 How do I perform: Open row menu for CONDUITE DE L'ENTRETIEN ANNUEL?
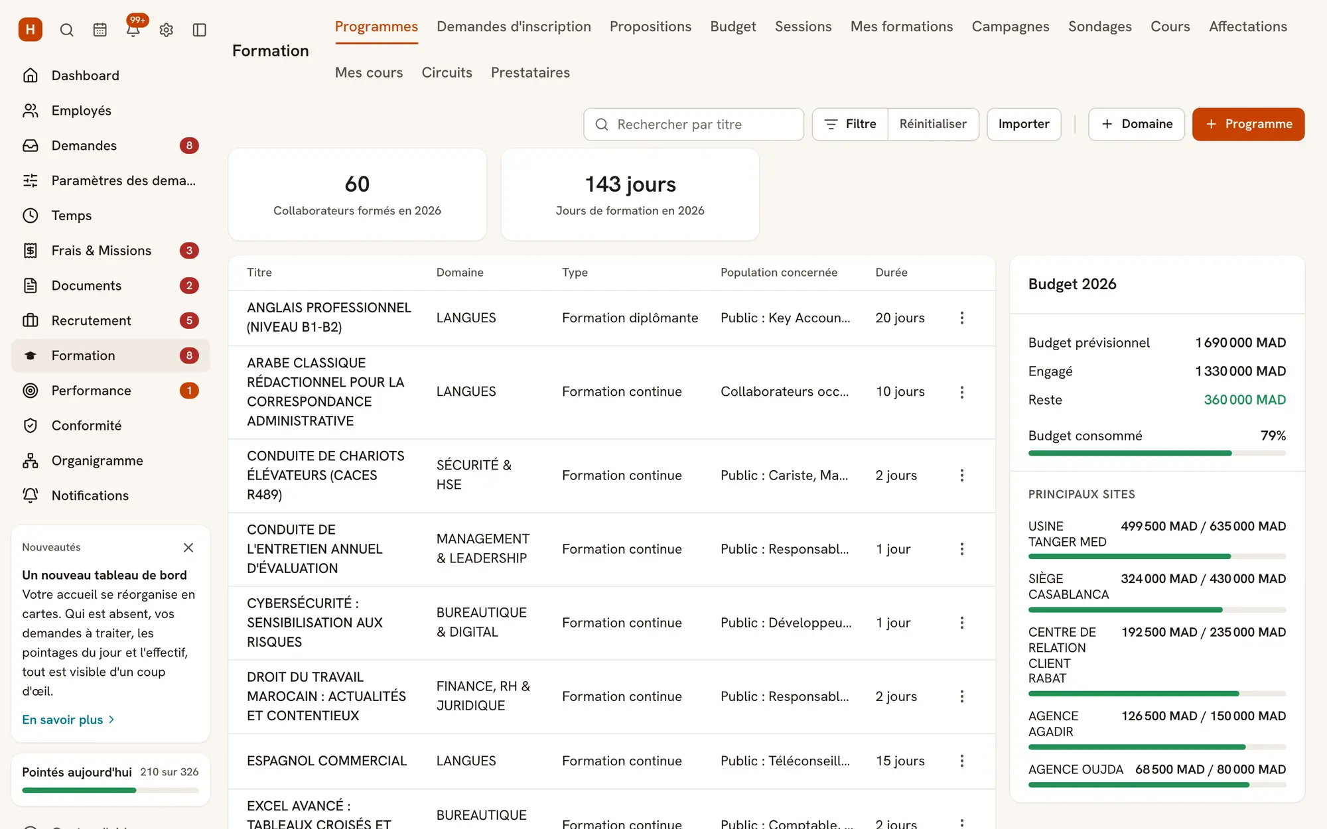point(961,549)
